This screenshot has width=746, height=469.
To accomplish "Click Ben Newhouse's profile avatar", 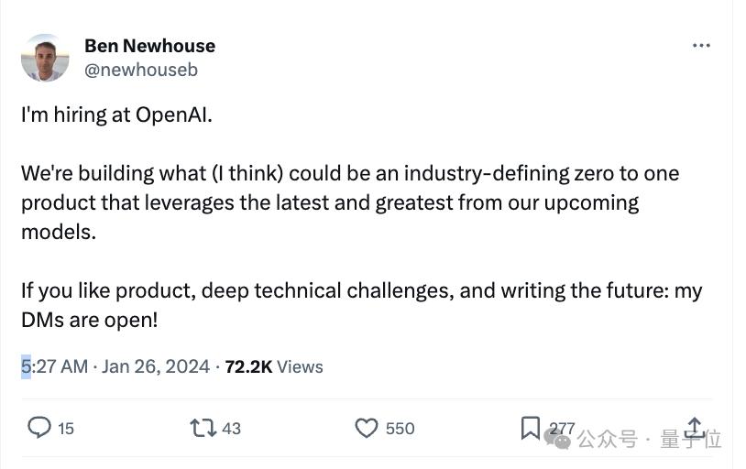I will [45, 58].
